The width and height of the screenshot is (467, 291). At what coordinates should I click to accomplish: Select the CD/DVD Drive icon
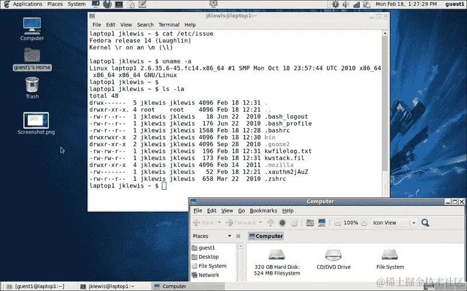coord(333,259)
